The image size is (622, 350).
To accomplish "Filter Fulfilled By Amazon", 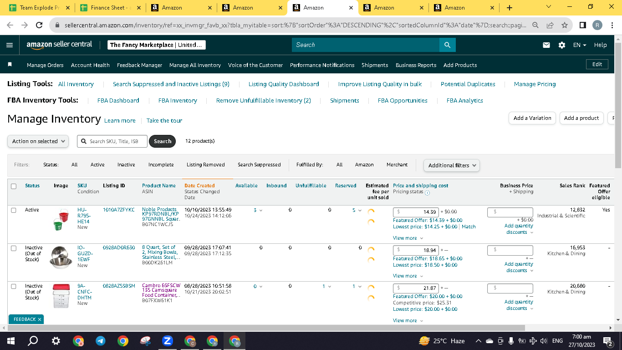I will [x=364, y=165].
